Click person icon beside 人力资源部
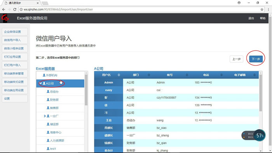 pyautogui.click(x=48, y=140)
